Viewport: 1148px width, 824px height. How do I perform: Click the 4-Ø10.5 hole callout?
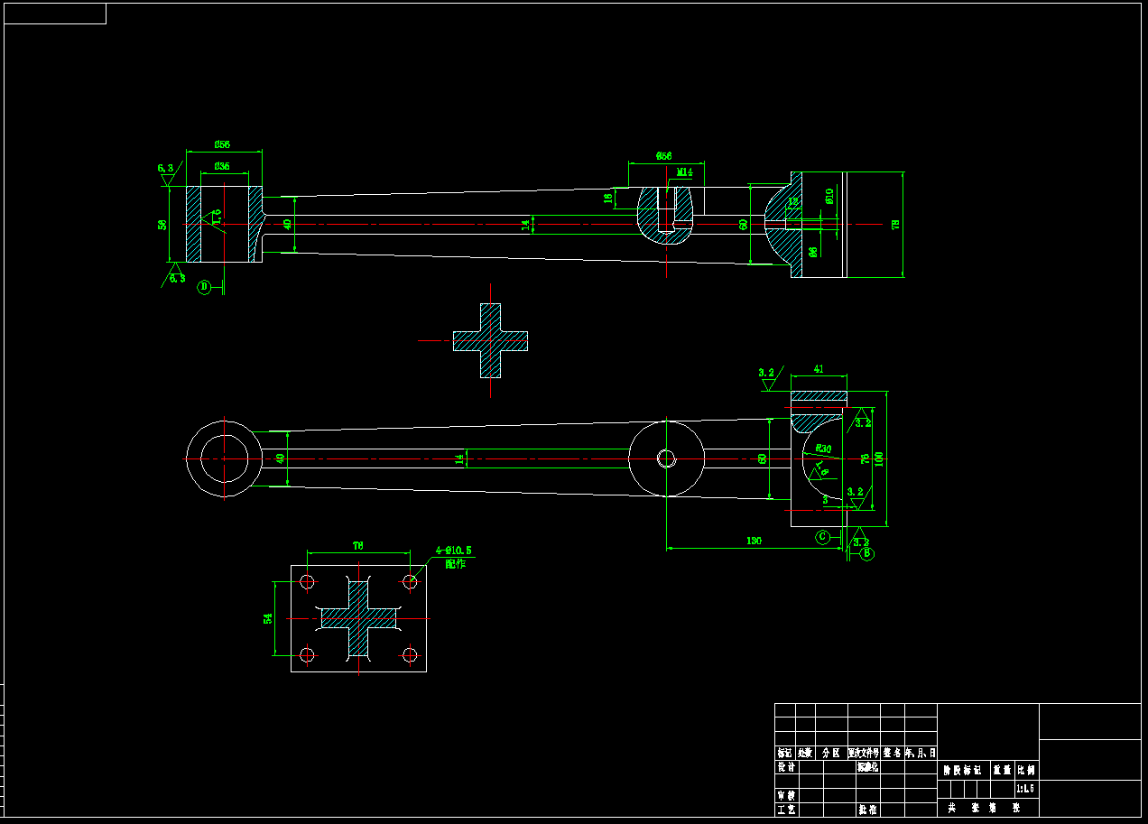pos(454,550)
